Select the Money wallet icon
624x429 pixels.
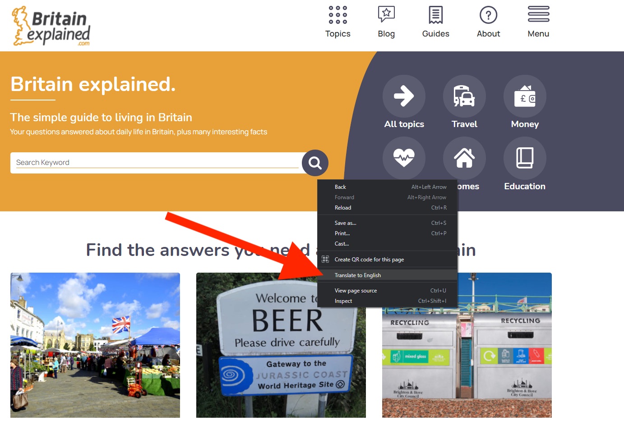tap(525, 96)
